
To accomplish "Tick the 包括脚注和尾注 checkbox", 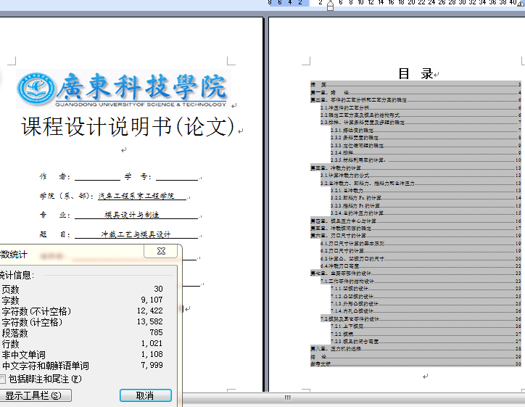I will tap(2, 379).
